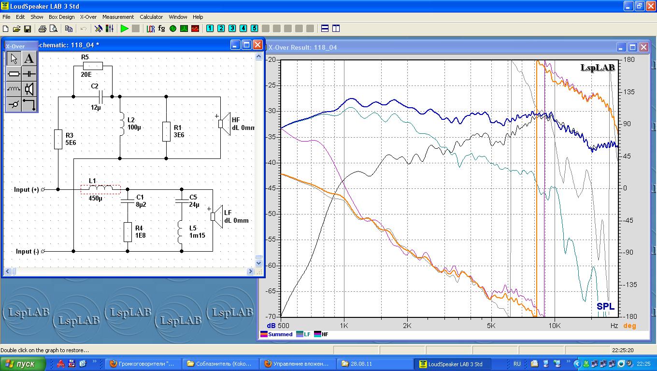Image resolution: width=657 pixels, height=371 pixels.
Task: Choose the input terminal node tool
Action: point(14,104)
